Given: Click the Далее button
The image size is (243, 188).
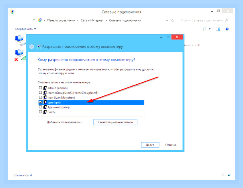Looking at the screenshot, I should pos(150,145).
